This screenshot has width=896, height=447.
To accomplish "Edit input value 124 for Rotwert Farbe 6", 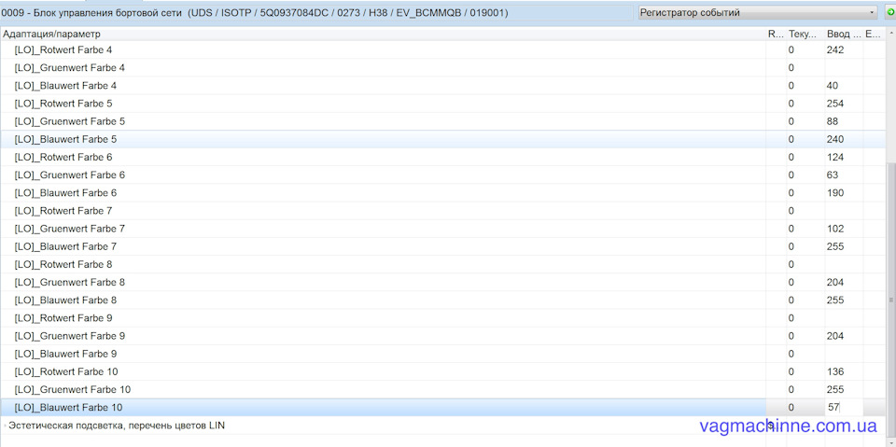I will (x=844, y=157).
